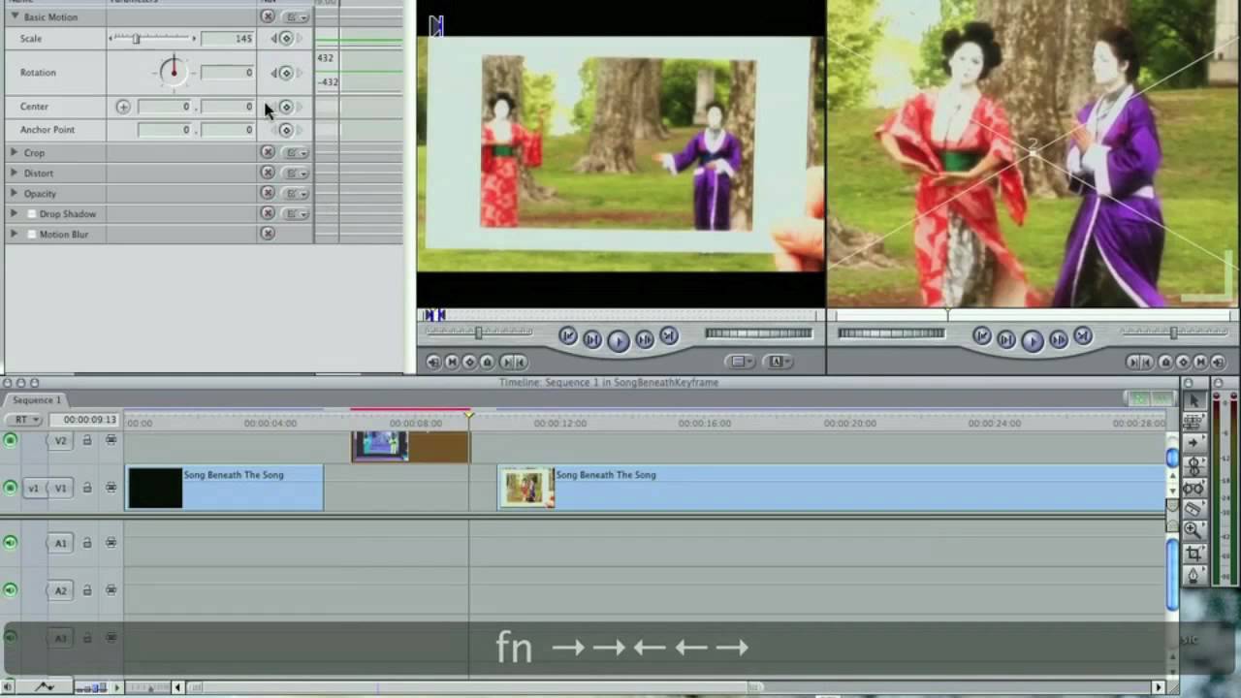Screen dimensions: 1241x698
Task: Lock the V1 track
Action: [x=87, y=488]
